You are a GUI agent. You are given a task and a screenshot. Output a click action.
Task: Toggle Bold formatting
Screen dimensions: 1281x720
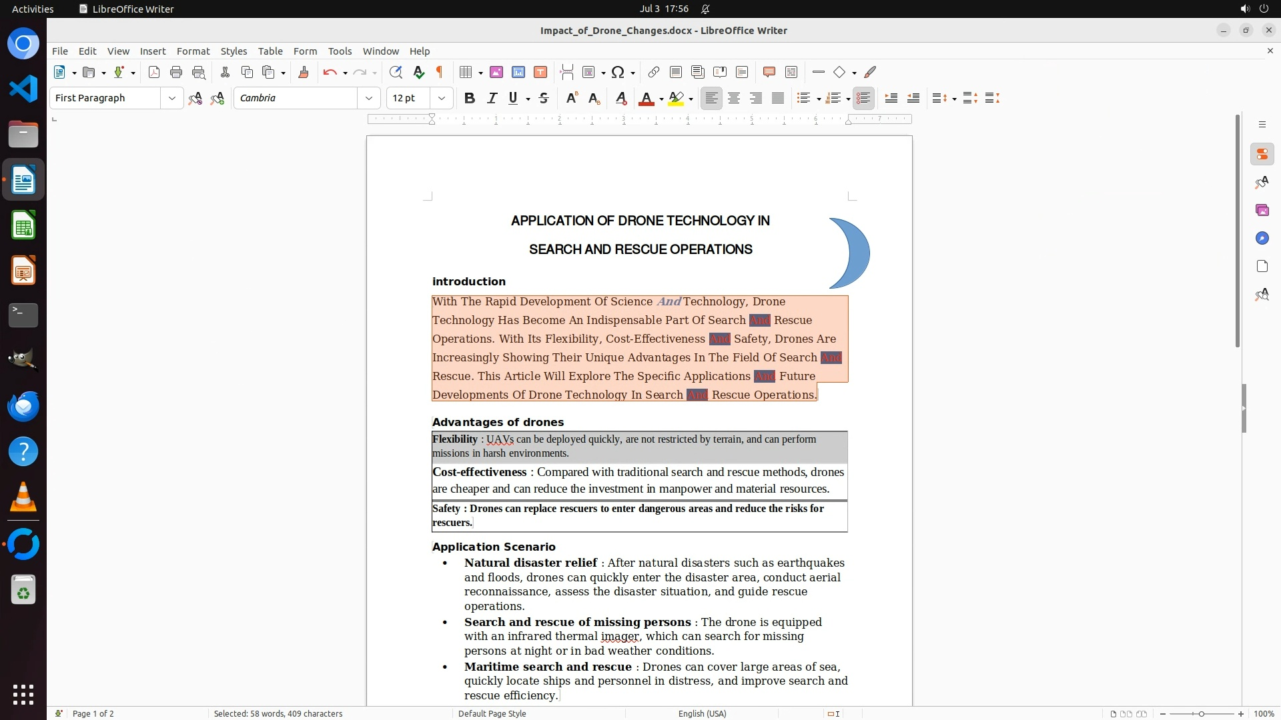(470, 98)
